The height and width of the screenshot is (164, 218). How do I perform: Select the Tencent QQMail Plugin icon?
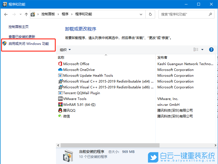(60, 93)
